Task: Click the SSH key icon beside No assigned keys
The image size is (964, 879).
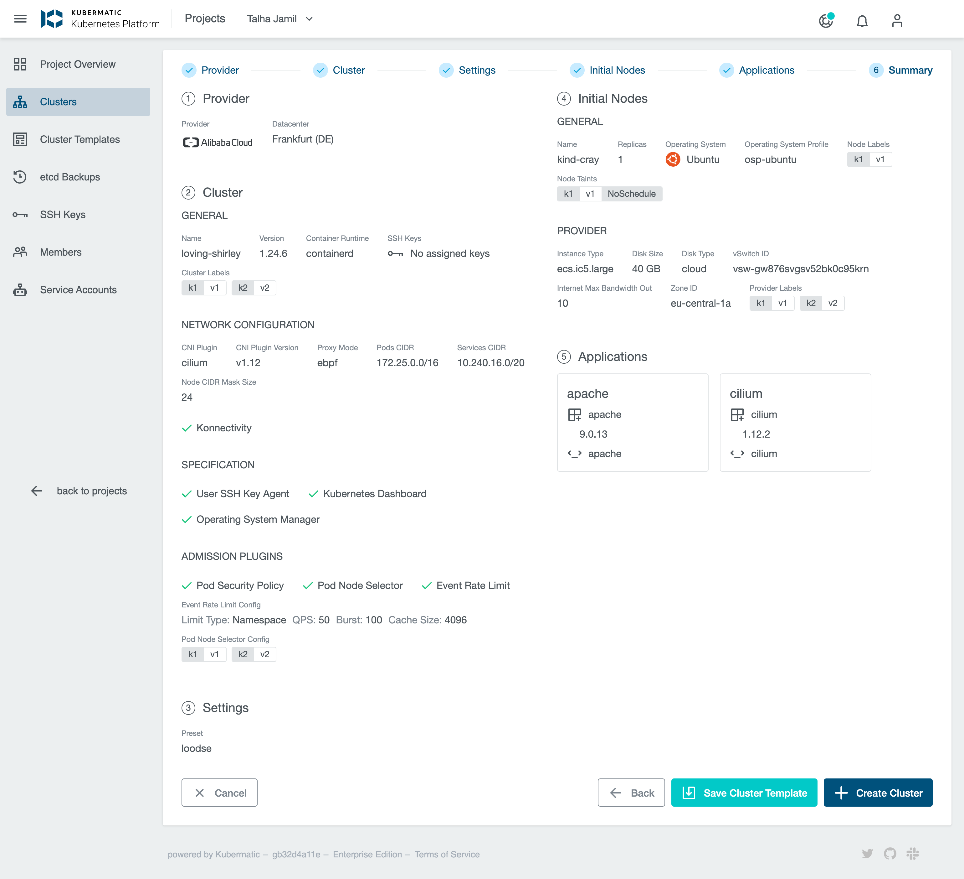Action: (395, 254)
